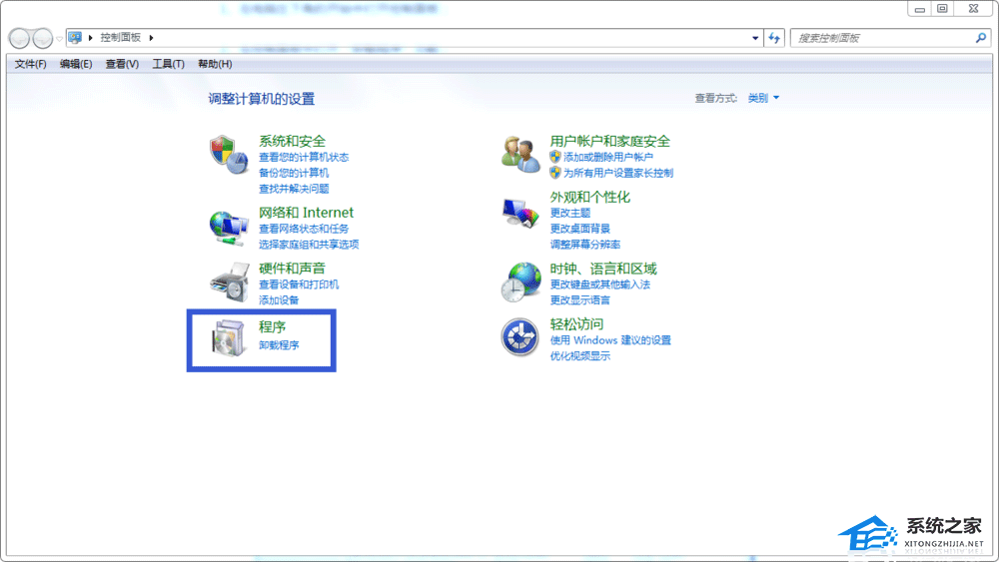The image size is (999, 562).
Task: Open 外观和个性化 category heading
Action: 590,197
